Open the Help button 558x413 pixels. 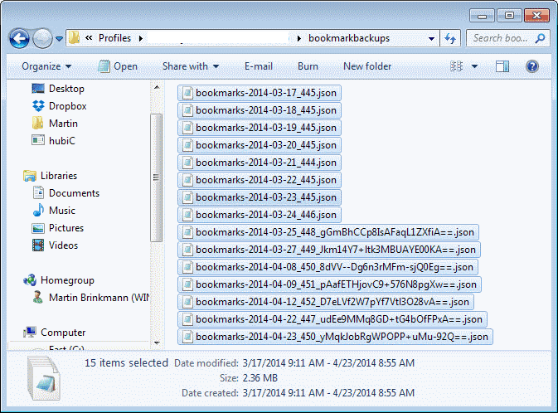pos(532,66)
